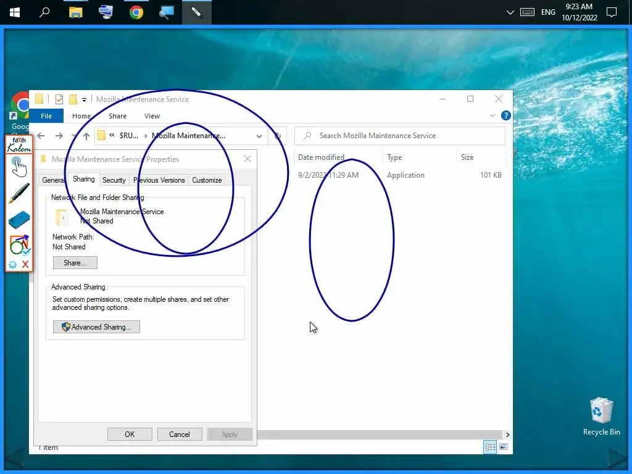Go back in File Explorer

[x=41, y=136]
